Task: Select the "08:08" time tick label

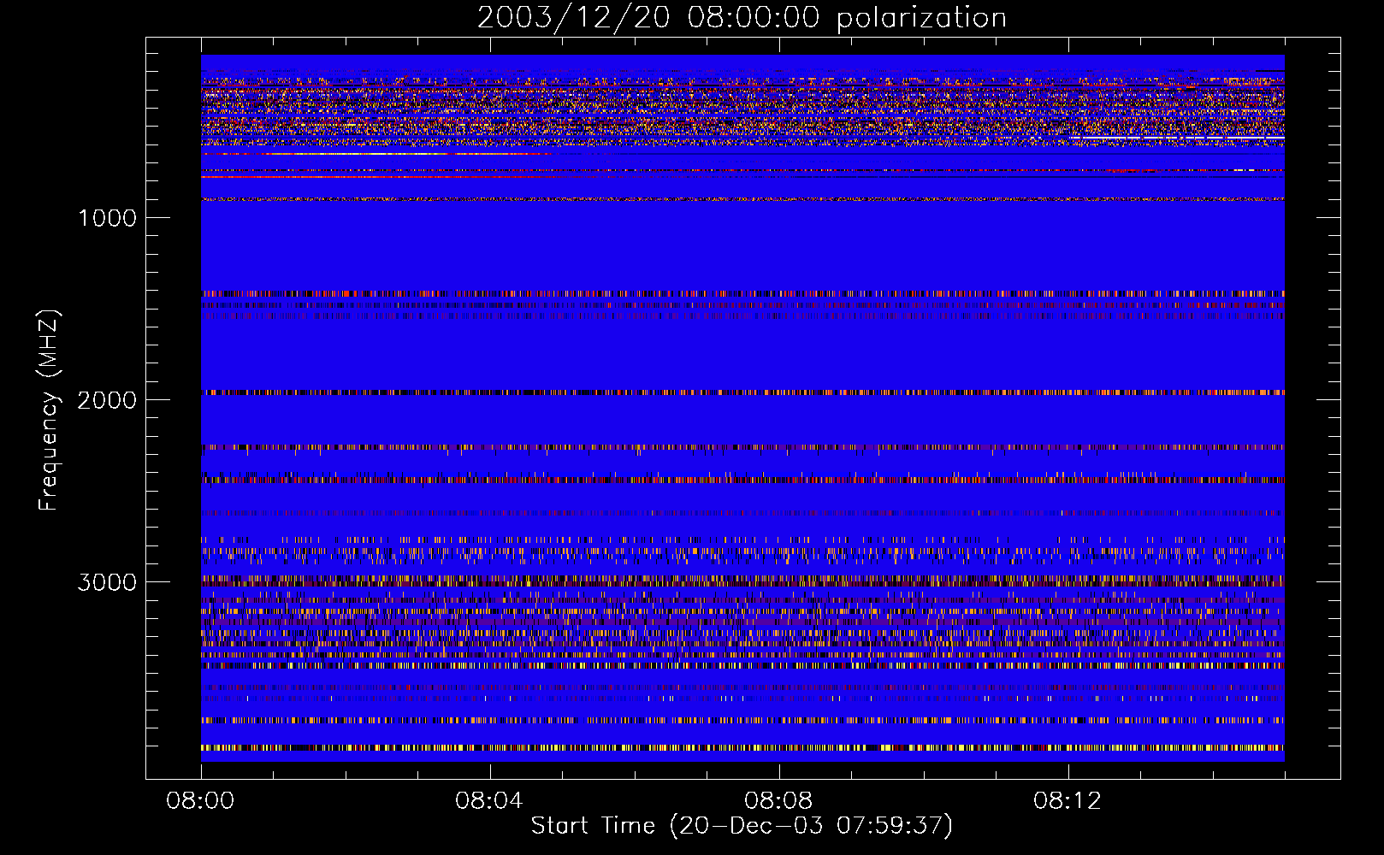Action: tap(778, 801)
